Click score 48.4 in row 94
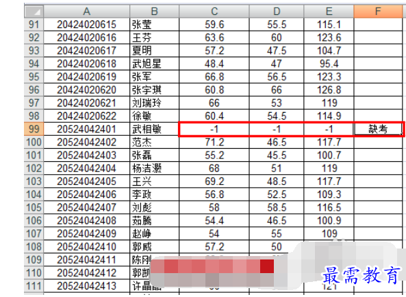Viewport: 406px width, 297px height. (214, 63)
